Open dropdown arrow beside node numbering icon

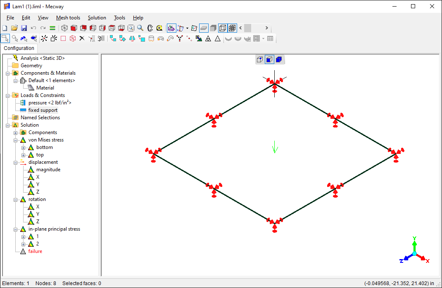click(x=187, y=28)
